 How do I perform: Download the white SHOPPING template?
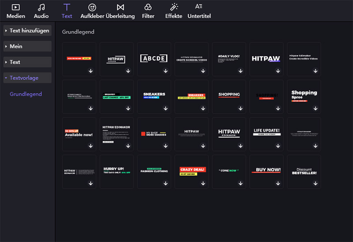click(x=240, y=108)
